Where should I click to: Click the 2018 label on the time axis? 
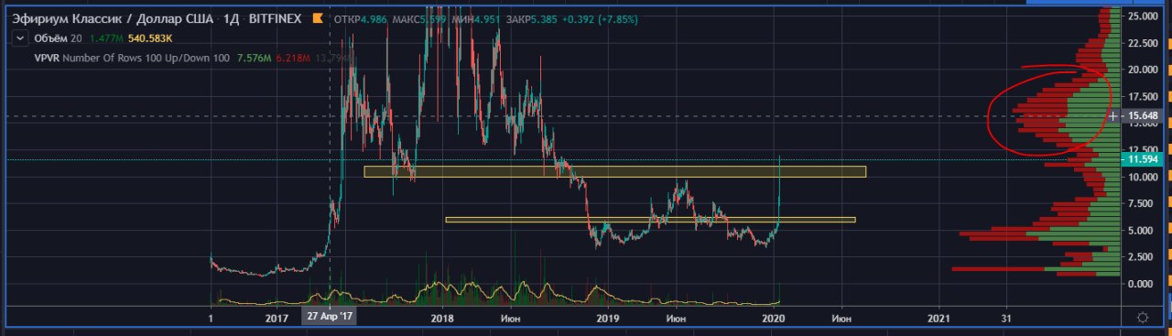point(442,318)
